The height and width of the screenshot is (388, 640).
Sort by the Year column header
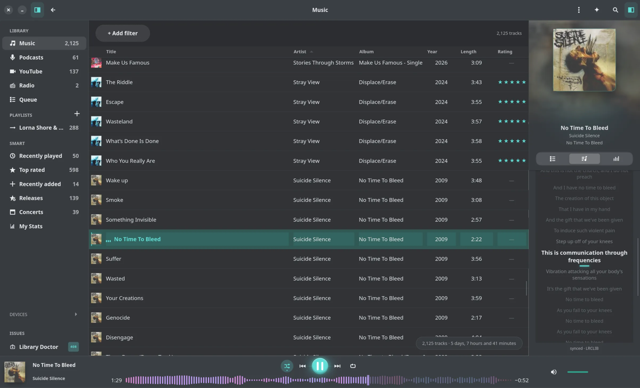click(x=432, y=52)
